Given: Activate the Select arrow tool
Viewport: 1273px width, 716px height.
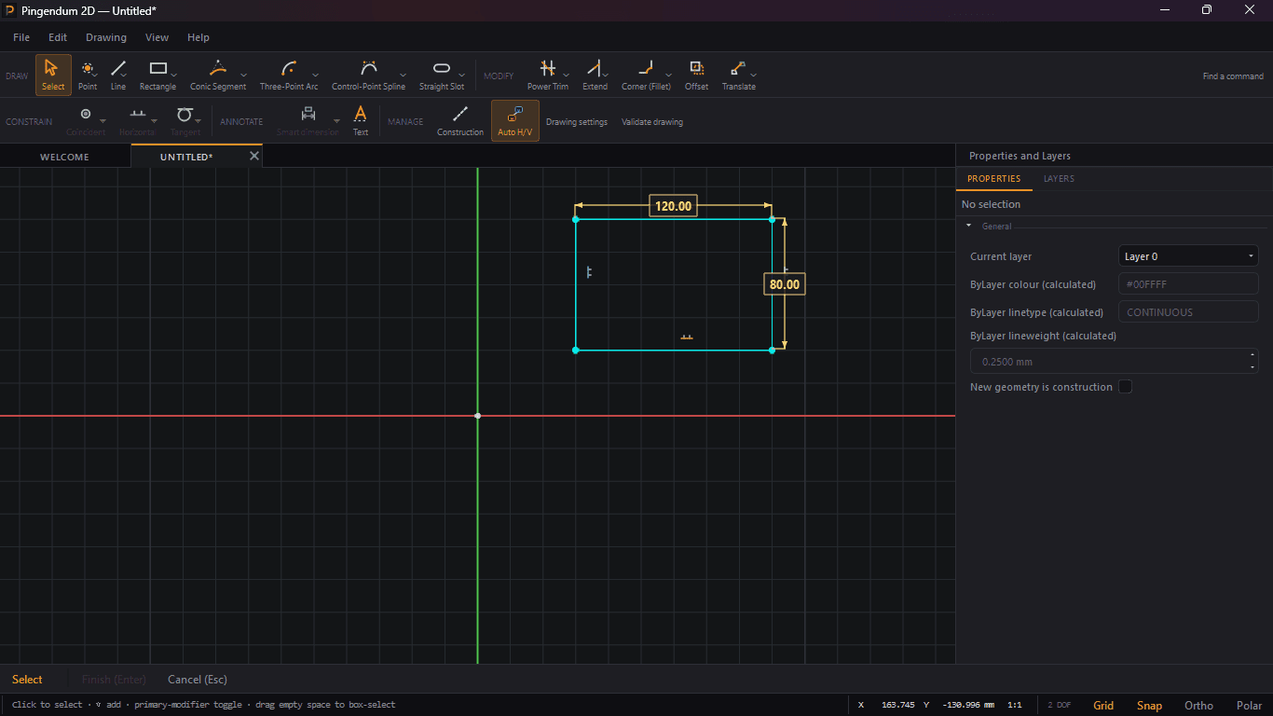Looking at the screenshot, I should coord(53,75).
